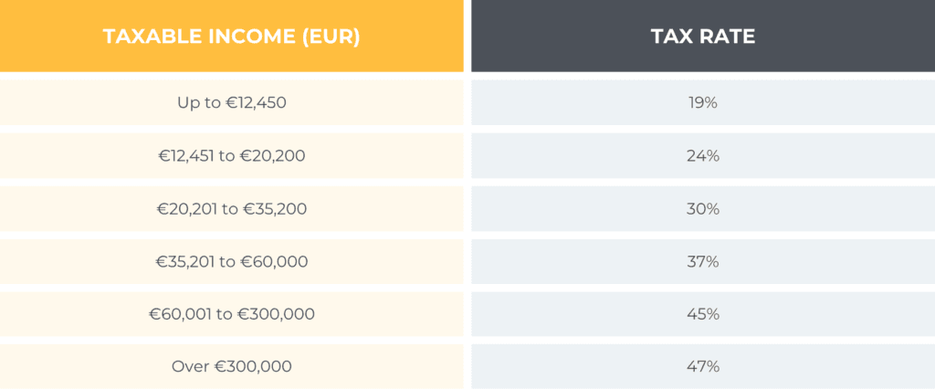Screen dimensions: 935x389
Task: Click the '€60,000' upper limit amount
Action: pyautogui.click(x=274, y=262)
